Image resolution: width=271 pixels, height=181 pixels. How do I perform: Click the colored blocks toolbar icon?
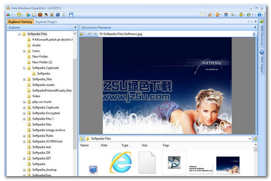8,14
